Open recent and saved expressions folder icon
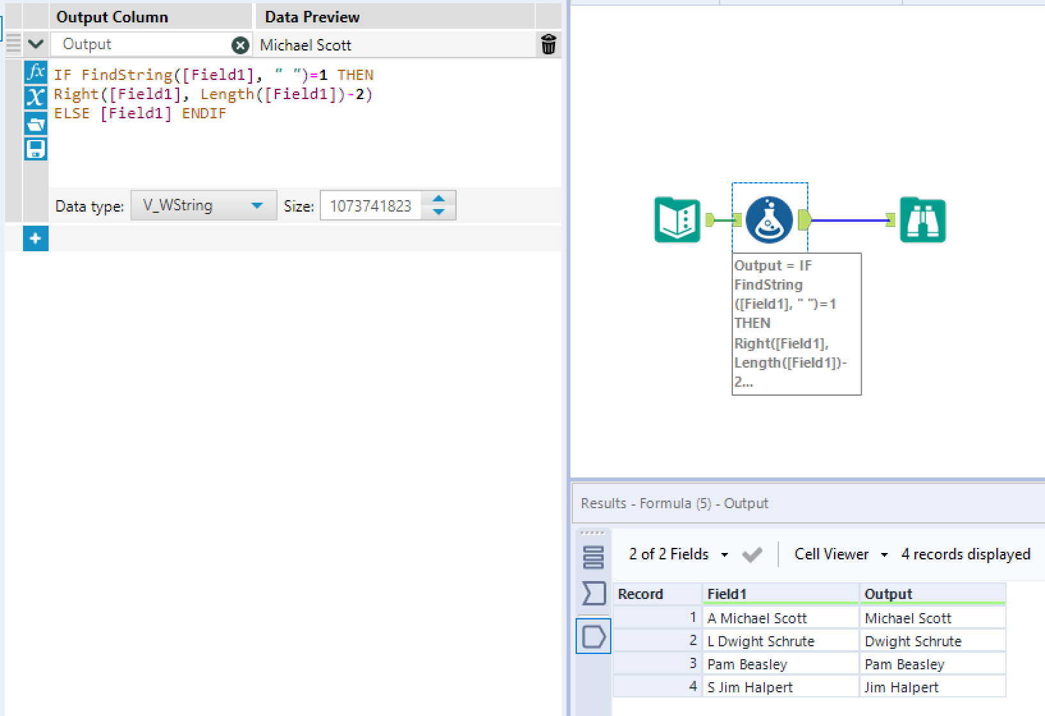This screenshot has height=716, width=1045. (x=36, y=123)
